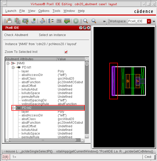Undock the Pcell IDE panel
This screenshot has width=157, height=161.
tap(85, 28)
